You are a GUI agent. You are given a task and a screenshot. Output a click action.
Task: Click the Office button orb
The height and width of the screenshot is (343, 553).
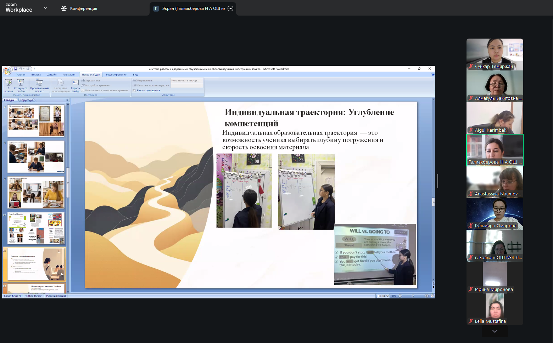[x=7, y=71]
